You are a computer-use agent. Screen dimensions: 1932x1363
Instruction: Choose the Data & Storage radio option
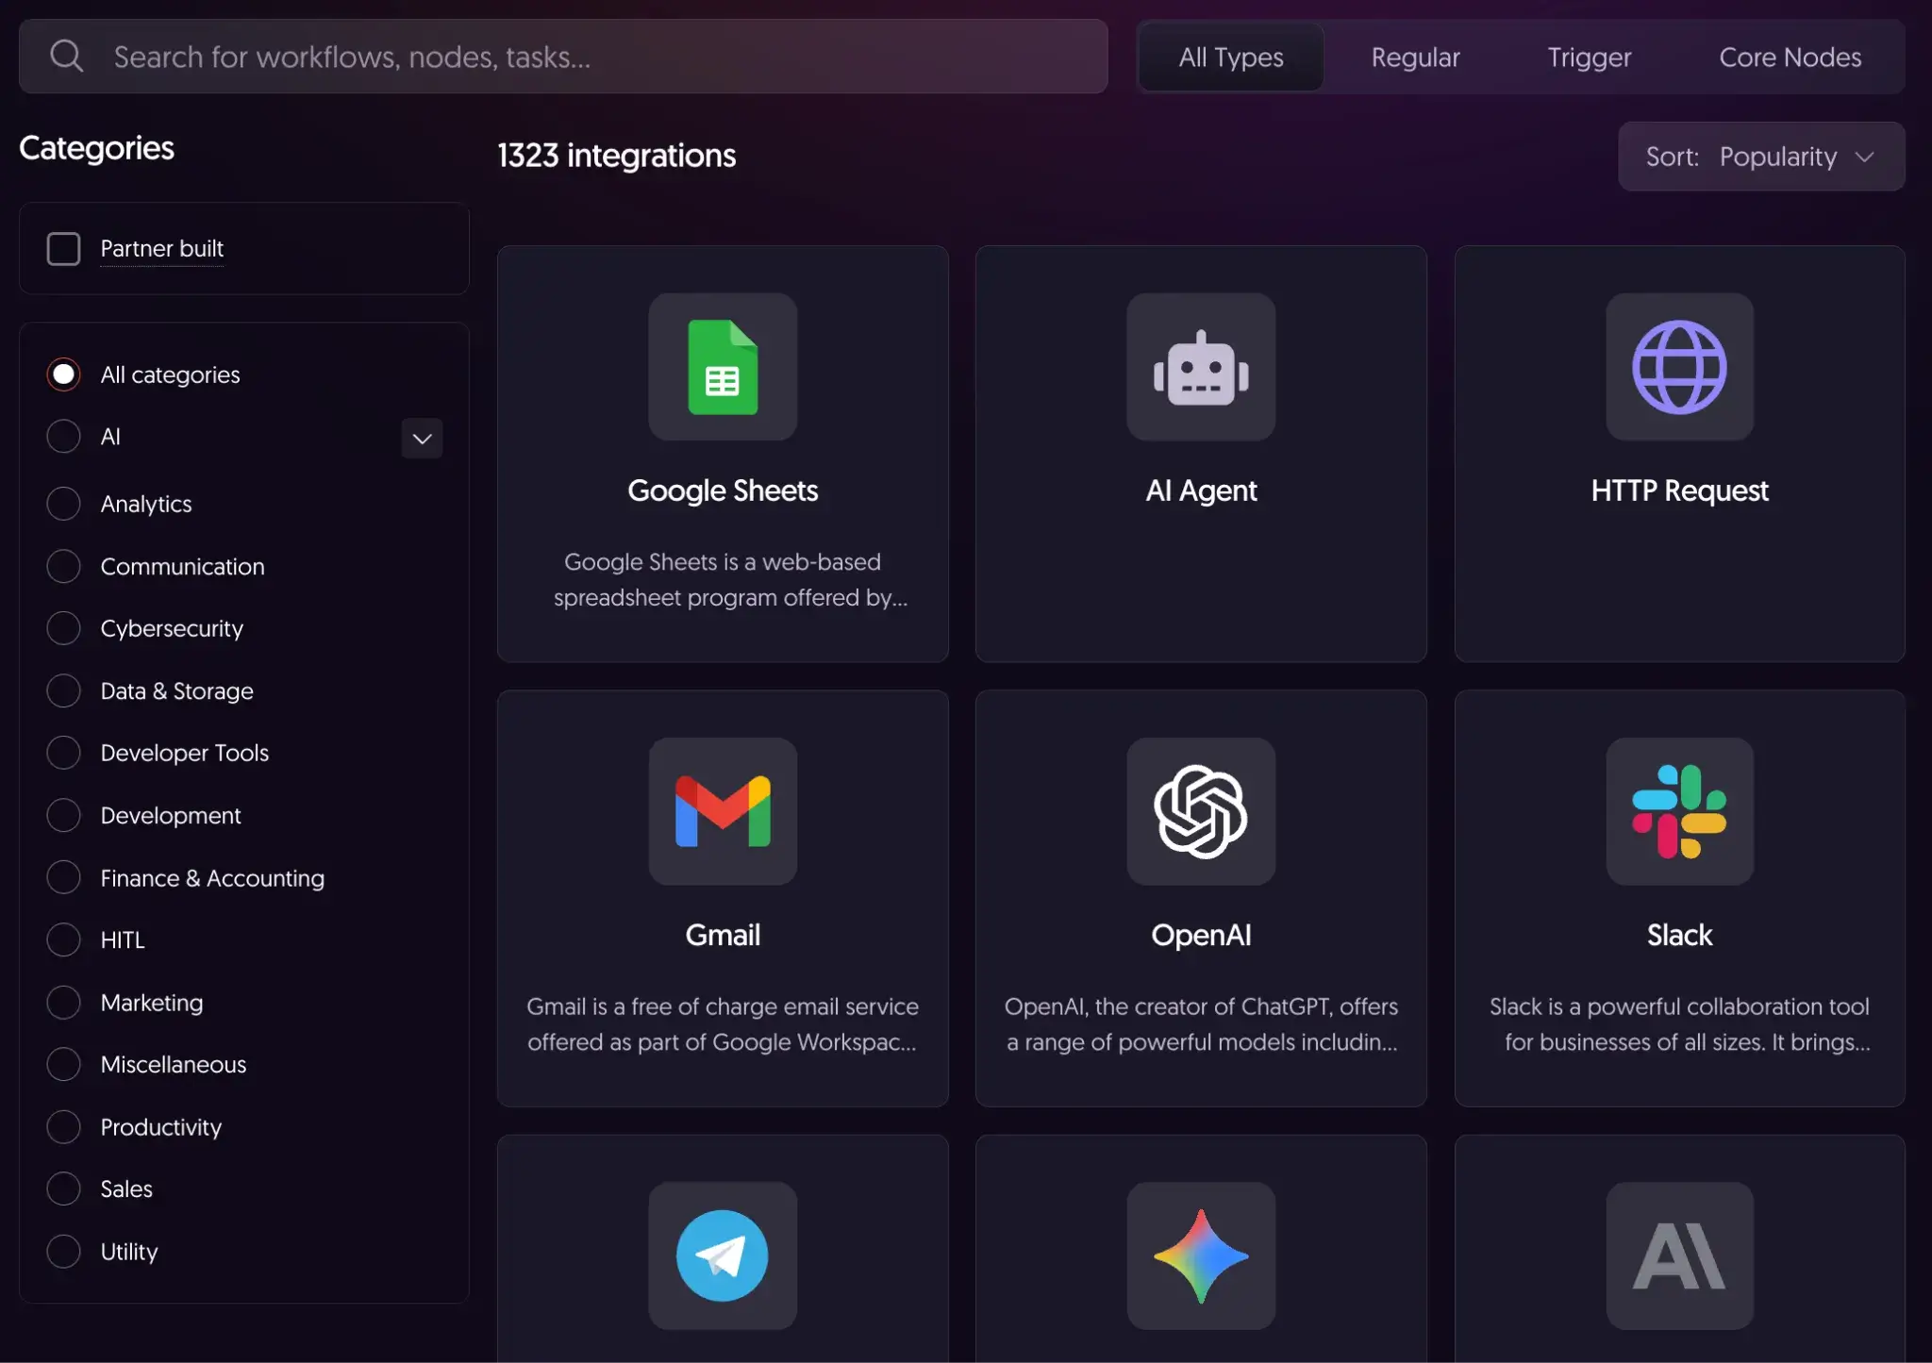pyautogui.click(x=64, y=690)
